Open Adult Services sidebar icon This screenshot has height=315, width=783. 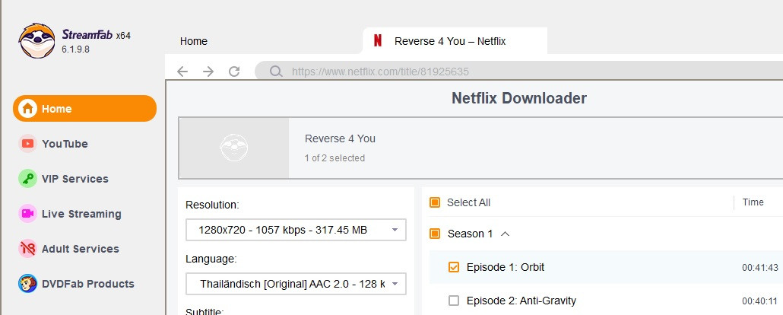coord(27,249)
